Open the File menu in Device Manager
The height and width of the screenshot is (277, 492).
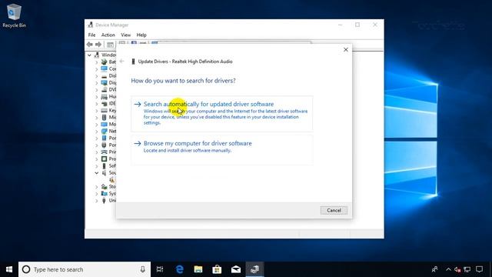click(x=91, y=35)
